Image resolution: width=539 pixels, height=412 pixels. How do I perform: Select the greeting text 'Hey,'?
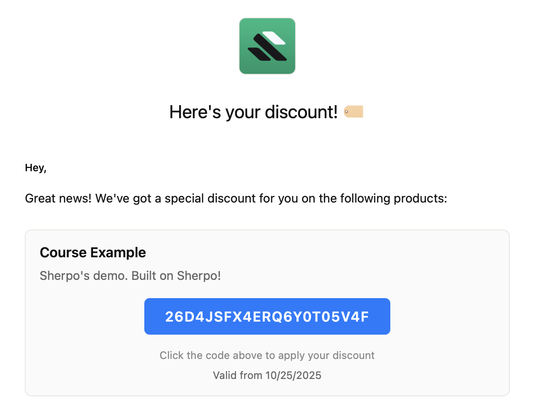point(35,167)
